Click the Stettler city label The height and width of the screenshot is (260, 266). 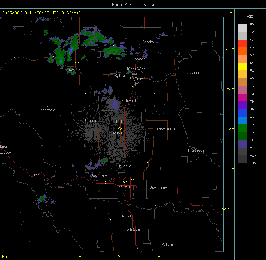coord(196,73)
